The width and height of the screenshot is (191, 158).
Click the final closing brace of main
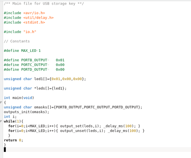(x=5, y=145)
